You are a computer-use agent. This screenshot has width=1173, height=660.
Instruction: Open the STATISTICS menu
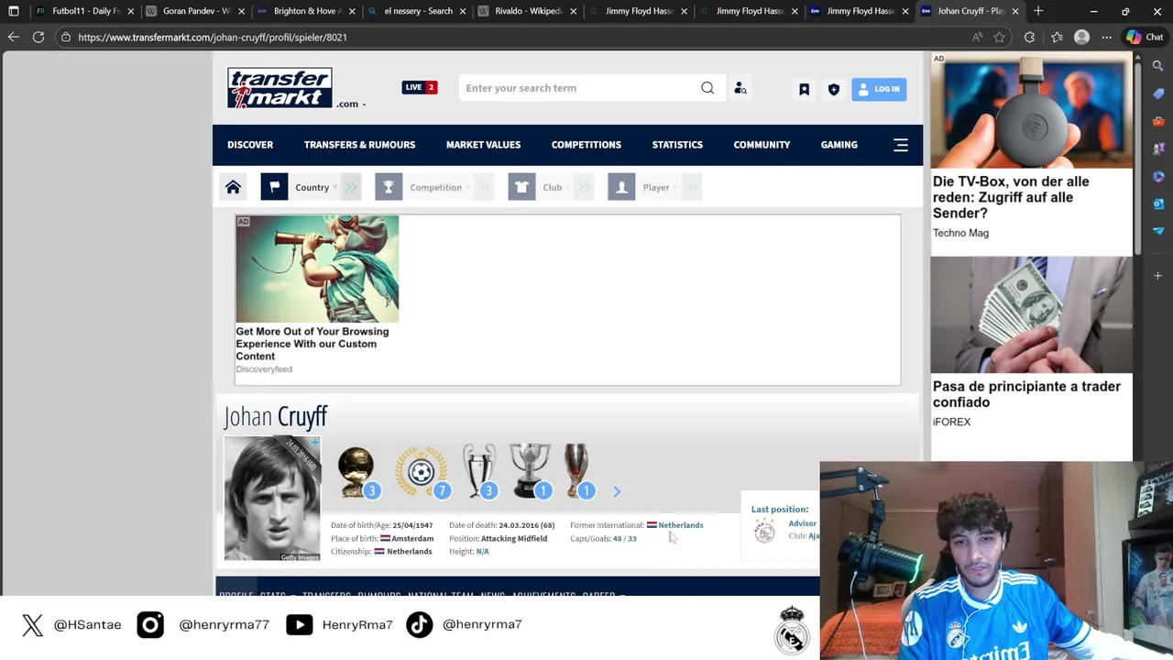(x=677, y=145)
